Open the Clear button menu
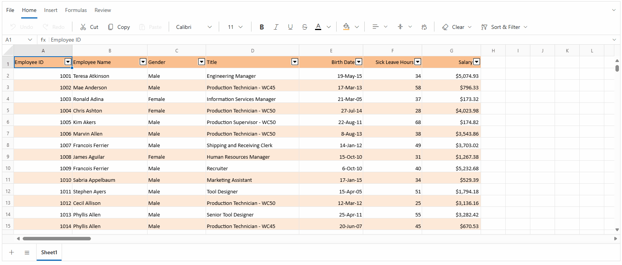The image size is (622, 265). pos(457,27)
